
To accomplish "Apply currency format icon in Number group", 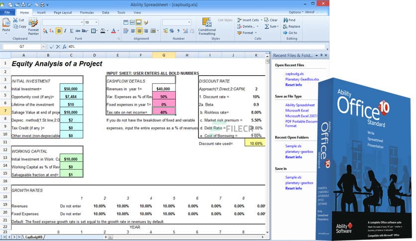I will click(x=165, y=31).
